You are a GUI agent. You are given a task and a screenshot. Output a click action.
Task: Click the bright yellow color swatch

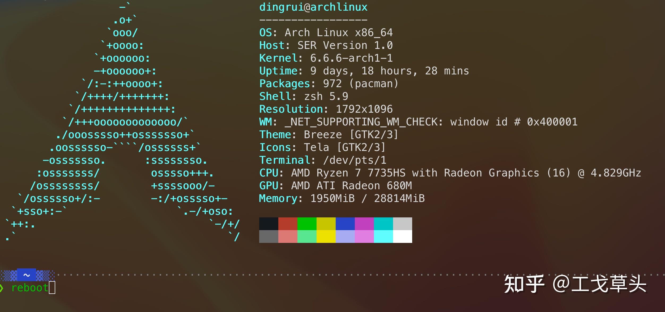point(326,236)
